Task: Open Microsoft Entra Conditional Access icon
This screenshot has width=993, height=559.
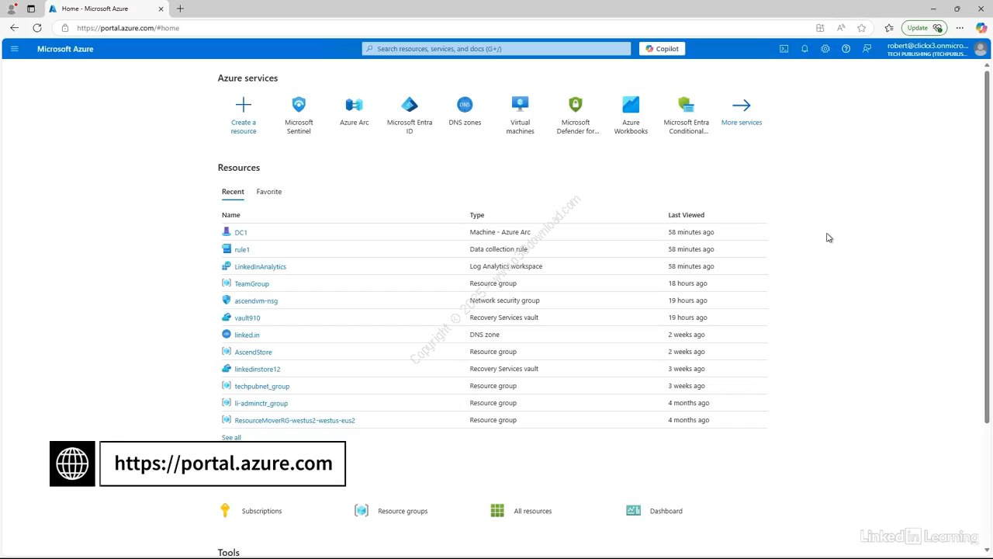Action: point(686,105)
